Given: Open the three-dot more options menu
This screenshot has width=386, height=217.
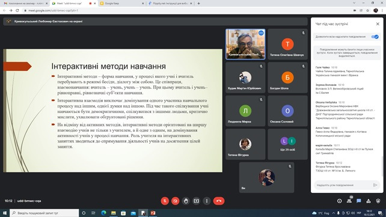Looking at the screenshot, I should point(207,201).
